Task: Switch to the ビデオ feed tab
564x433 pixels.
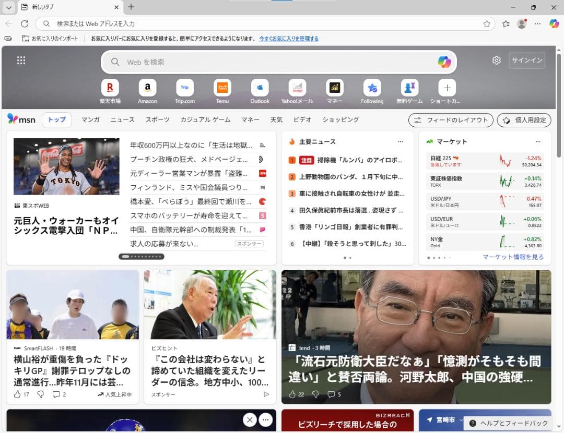Action: [x=303, y=119]
